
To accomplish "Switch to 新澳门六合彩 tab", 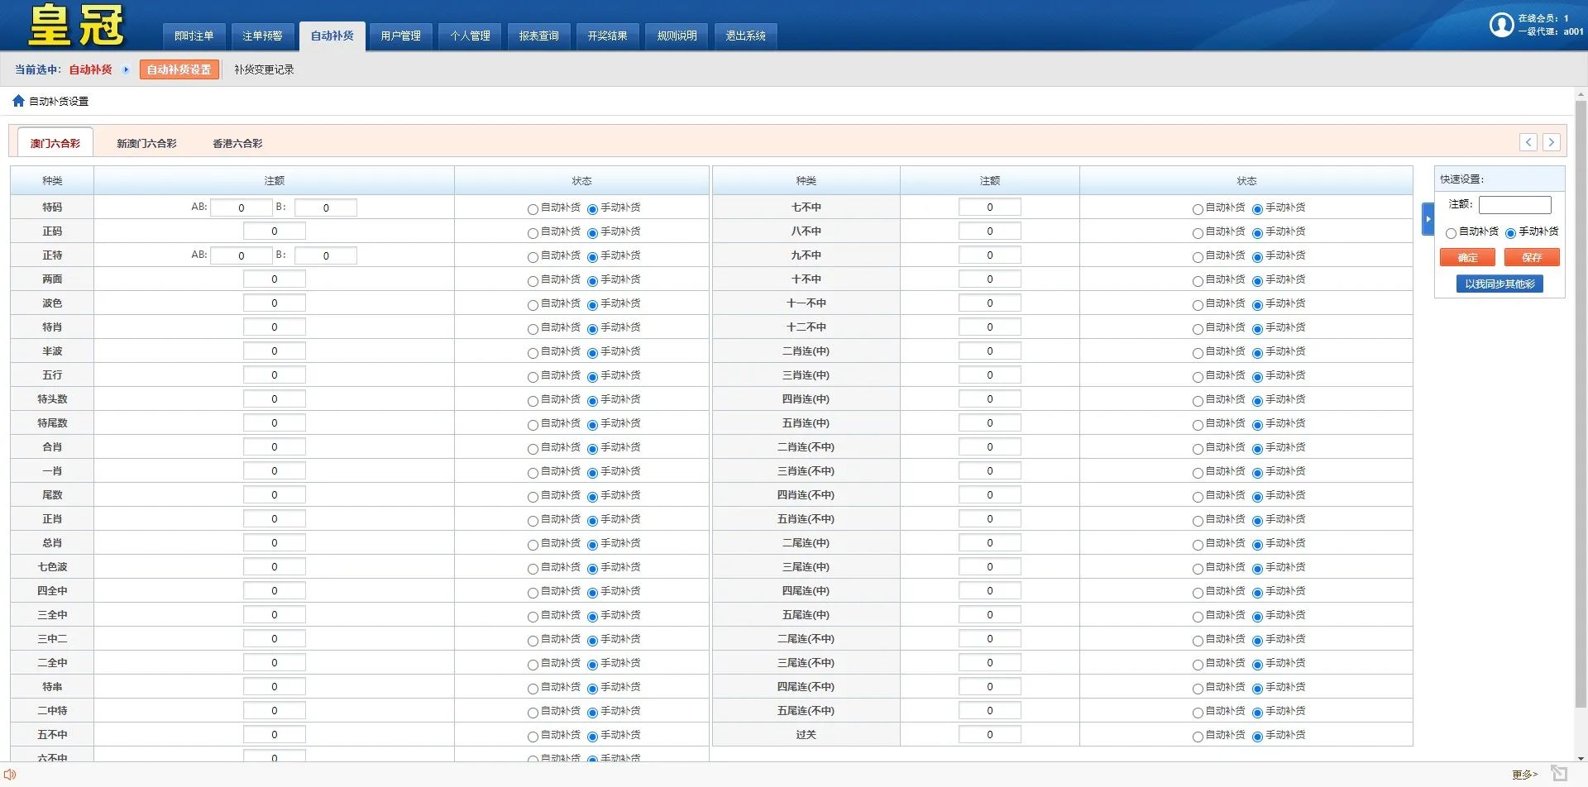I will point(146,143).
